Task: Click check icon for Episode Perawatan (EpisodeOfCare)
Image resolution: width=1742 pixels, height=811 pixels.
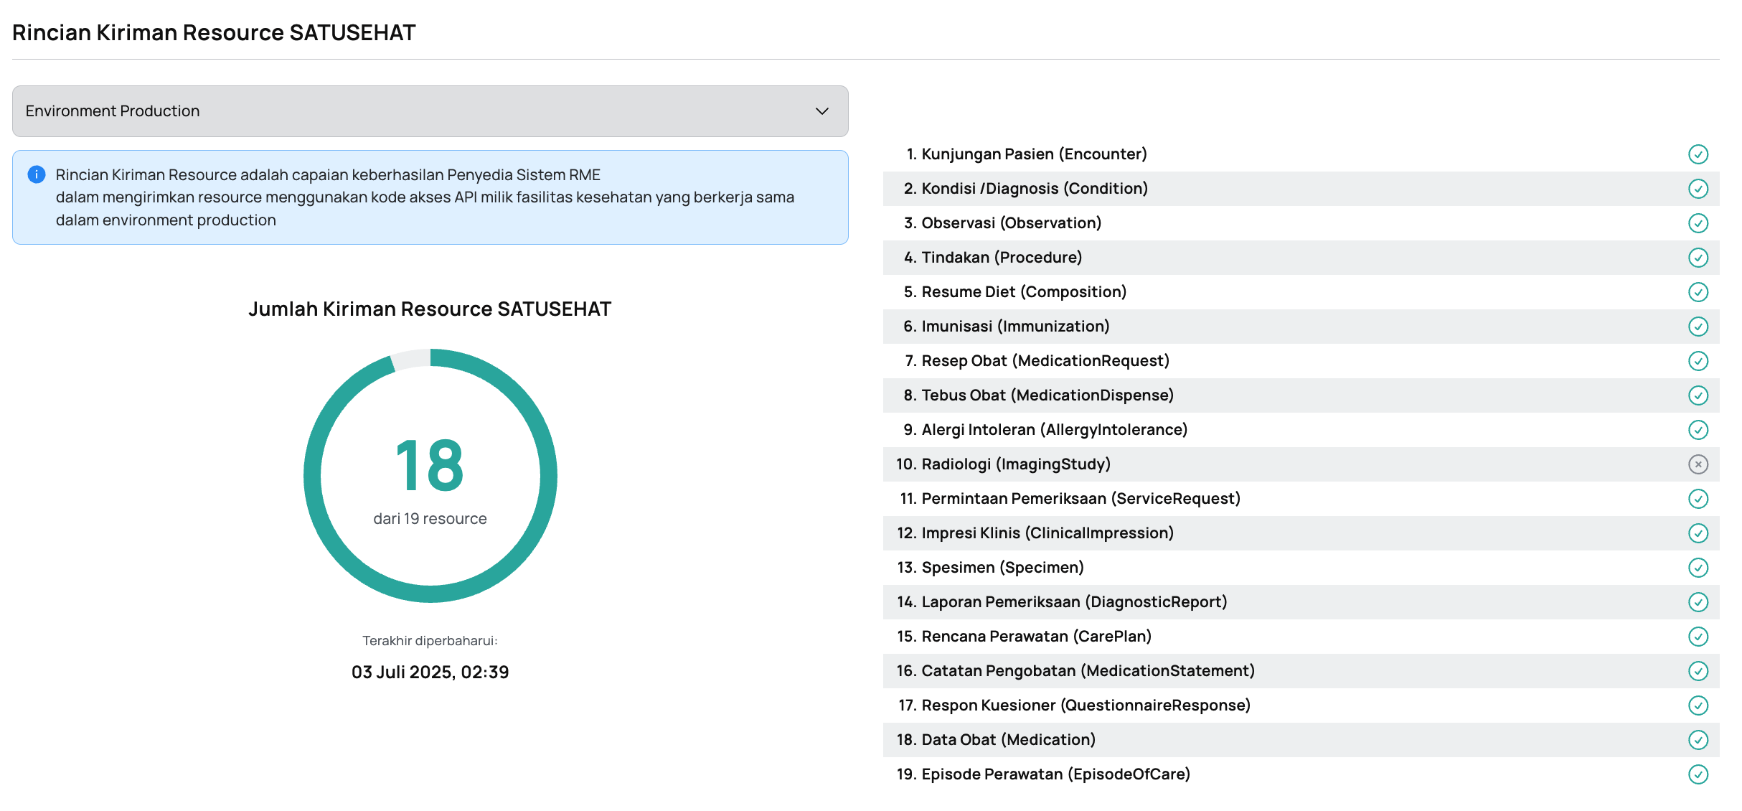Action: click(1698, 774)
